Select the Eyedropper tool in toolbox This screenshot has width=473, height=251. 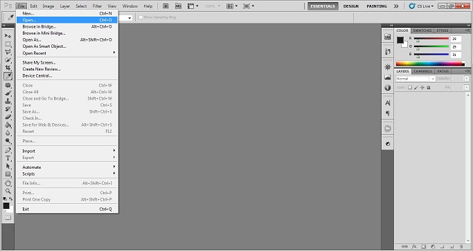8,76
